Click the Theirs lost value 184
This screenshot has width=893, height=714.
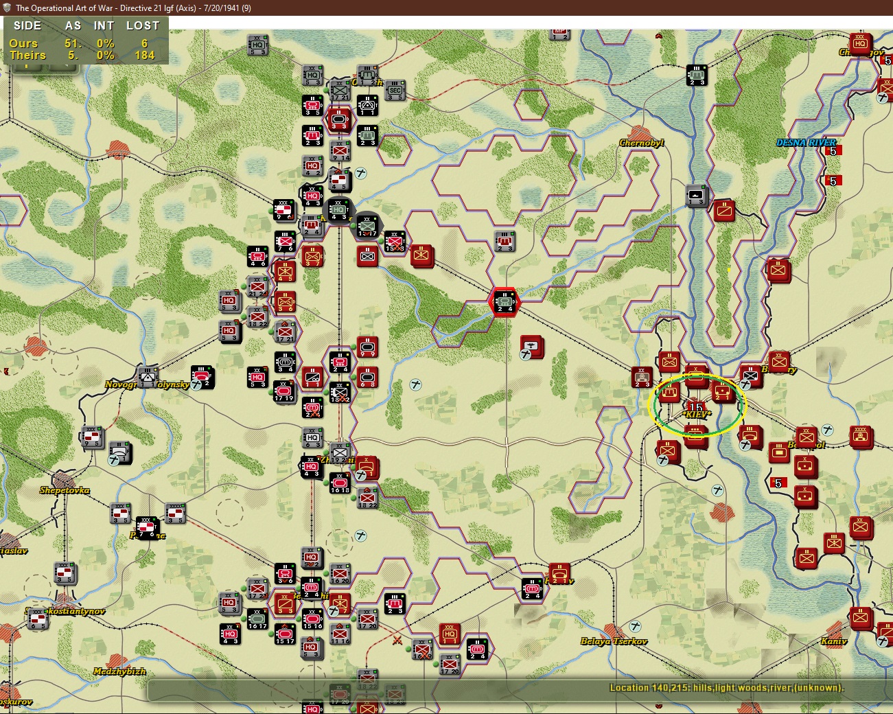coord(145,55)
